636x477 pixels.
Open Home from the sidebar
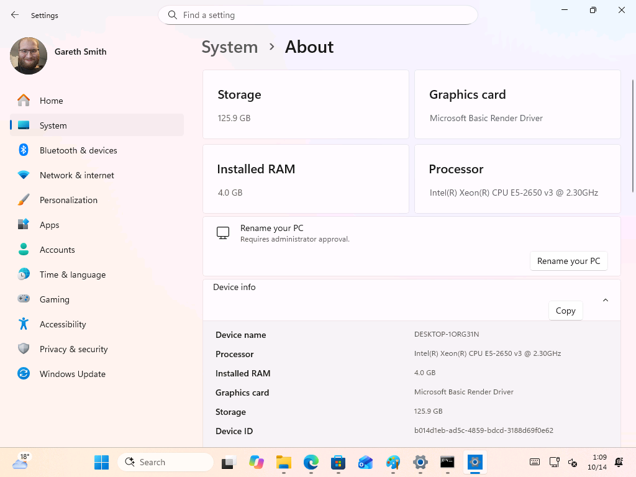pos(96,101)
